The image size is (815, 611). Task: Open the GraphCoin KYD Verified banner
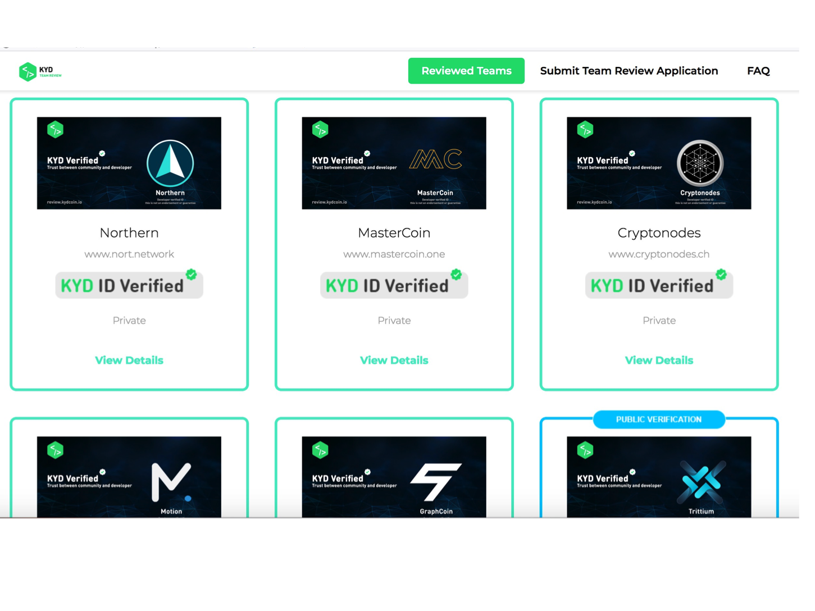point(394,477)
